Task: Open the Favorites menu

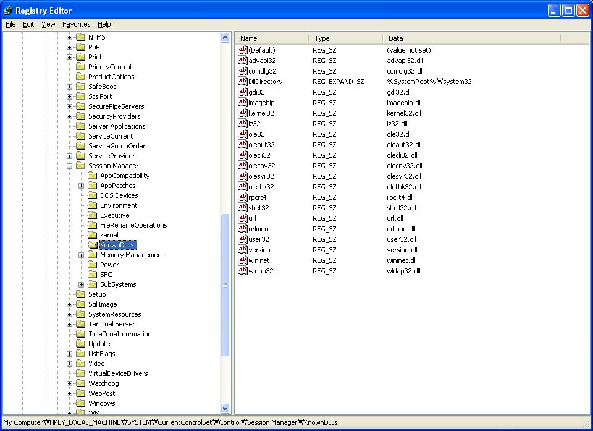Action: coord(77,24)
